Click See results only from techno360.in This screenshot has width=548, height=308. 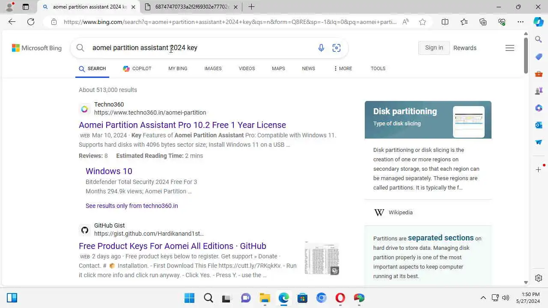[x=131, y=206]
